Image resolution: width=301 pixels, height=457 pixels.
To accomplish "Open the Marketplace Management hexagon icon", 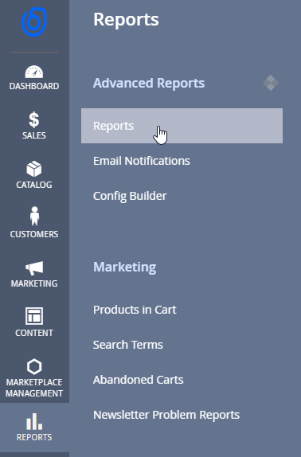I will 34,367.
